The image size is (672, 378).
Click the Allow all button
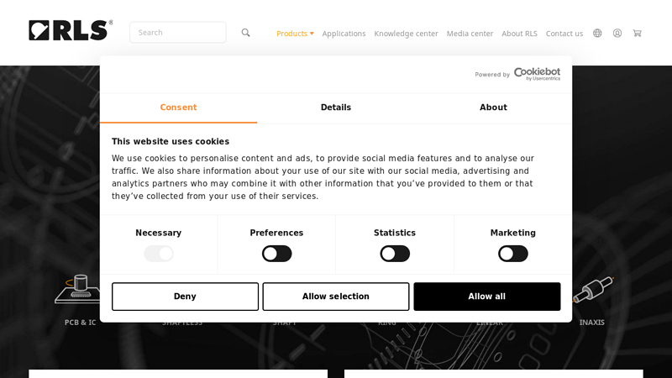coord(487,297)
